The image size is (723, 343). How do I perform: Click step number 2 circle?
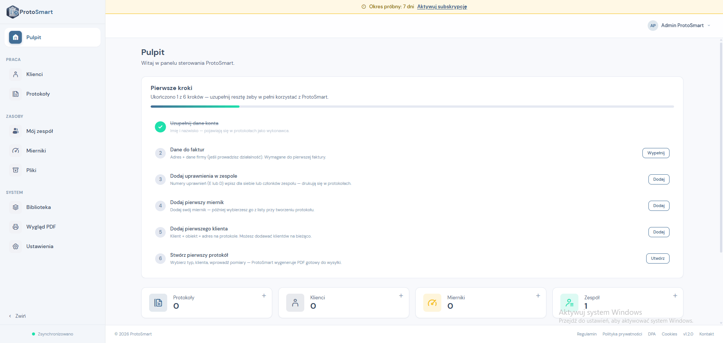[x=160, y=153]
